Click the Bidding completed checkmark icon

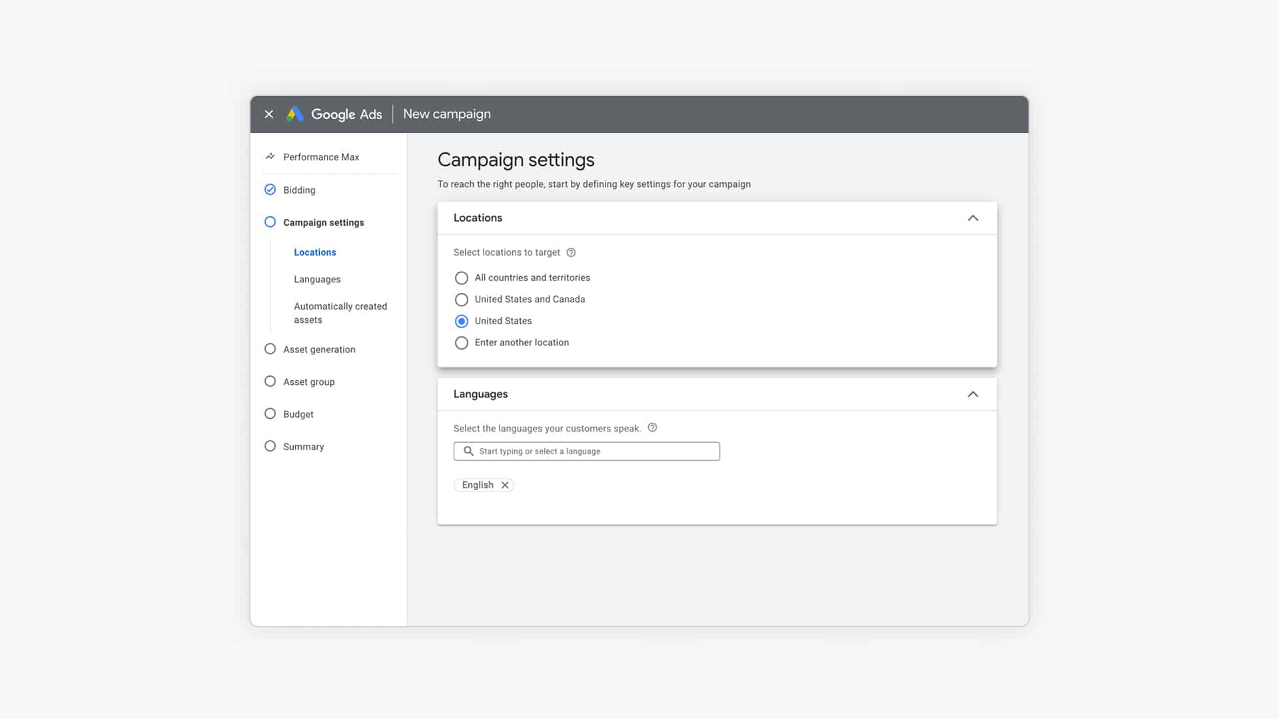270,190
